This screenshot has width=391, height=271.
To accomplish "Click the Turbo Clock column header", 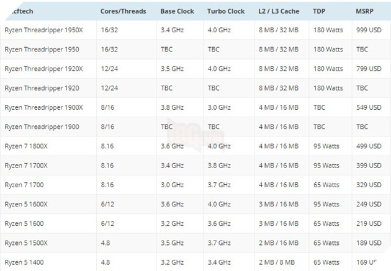I will coord(226,11).
